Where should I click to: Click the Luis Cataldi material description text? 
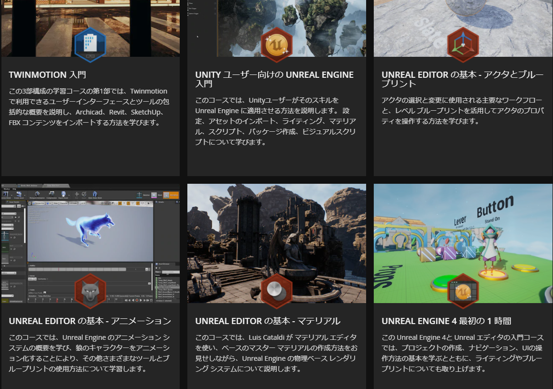(x=276, y=353)
